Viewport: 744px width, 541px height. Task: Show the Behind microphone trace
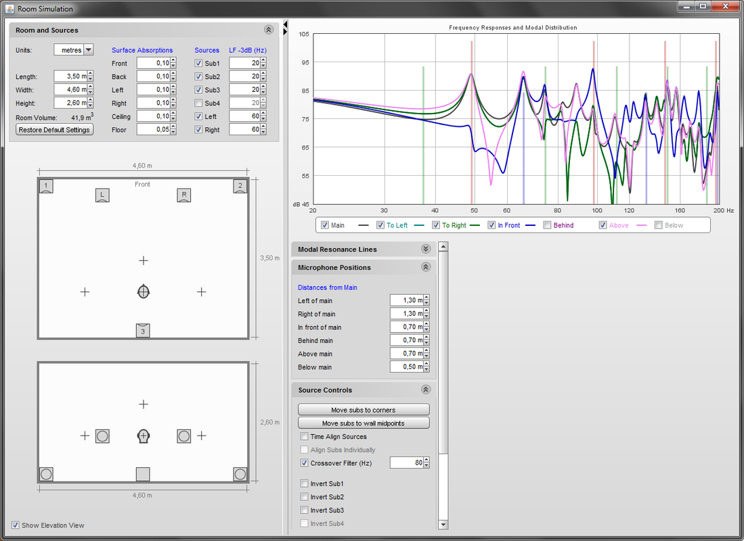point(547,225)
